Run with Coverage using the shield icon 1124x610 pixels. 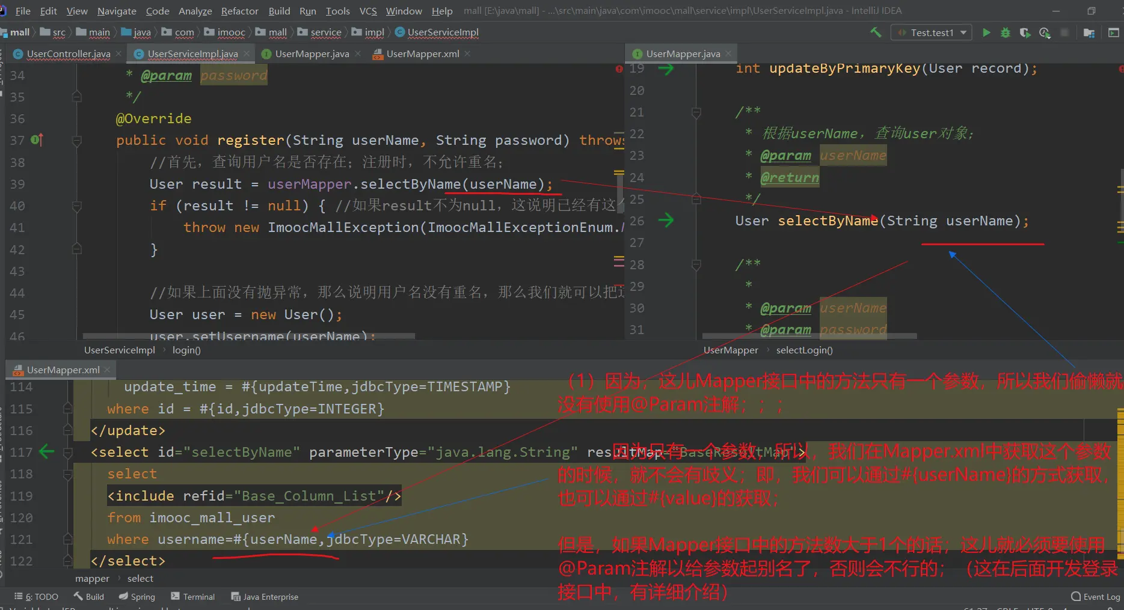(x=1025, y=32)
